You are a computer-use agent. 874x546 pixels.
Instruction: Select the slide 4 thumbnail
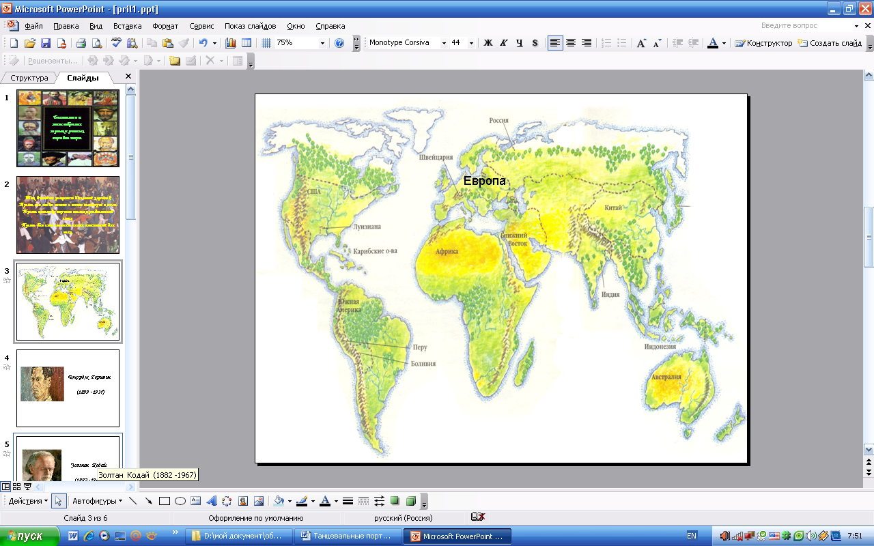[68, 388]
